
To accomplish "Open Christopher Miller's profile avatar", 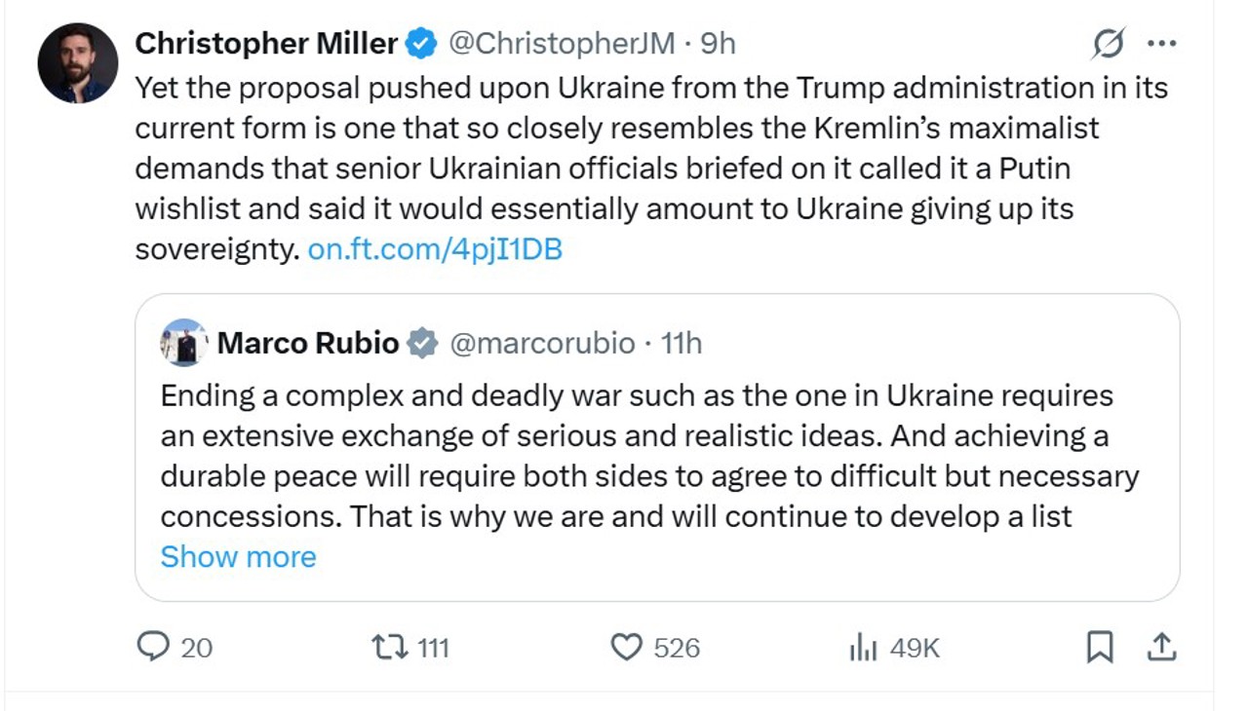I will (78, 63).
